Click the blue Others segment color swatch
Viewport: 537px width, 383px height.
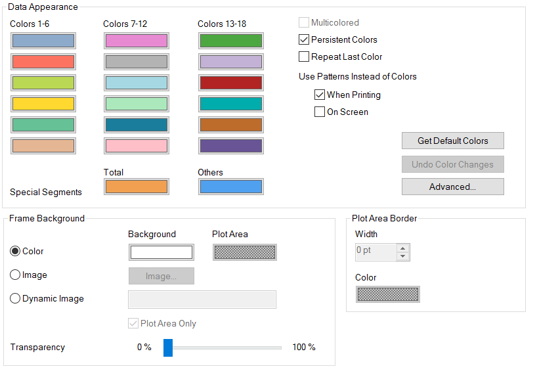[230, 187]
